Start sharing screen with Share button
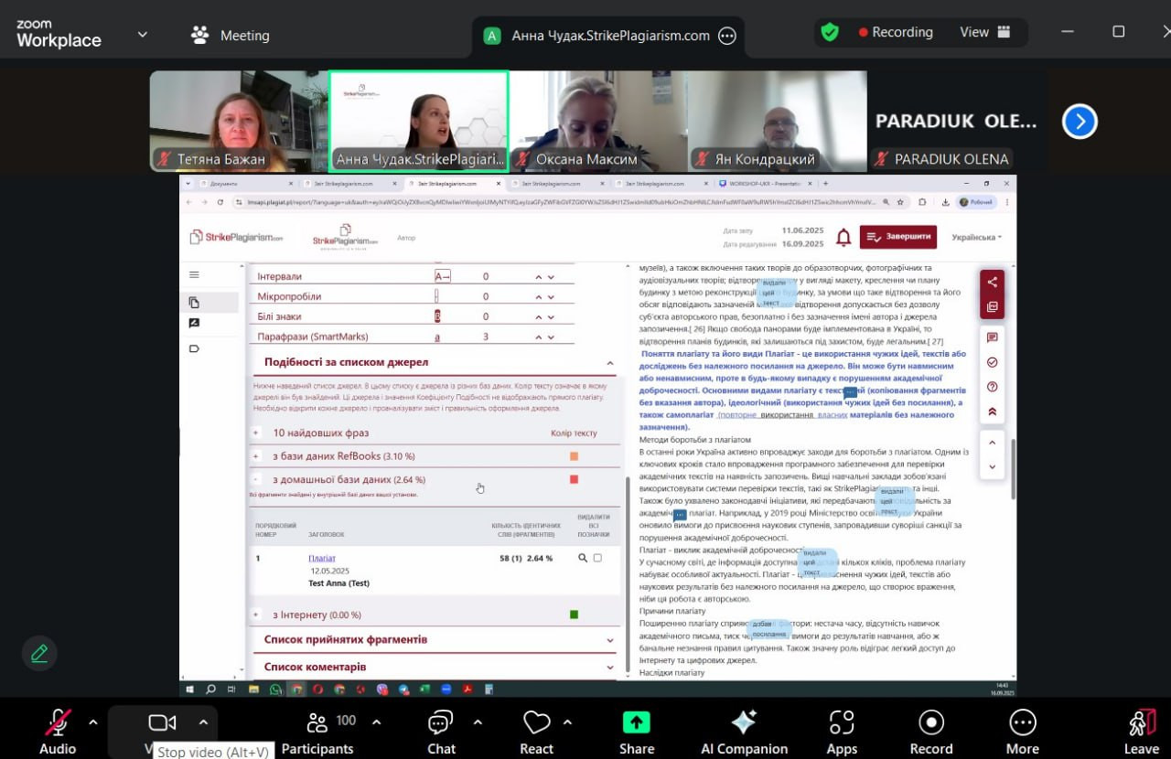Image resolution: width=1171 pixels, height=759 pixels. point(637,732)
